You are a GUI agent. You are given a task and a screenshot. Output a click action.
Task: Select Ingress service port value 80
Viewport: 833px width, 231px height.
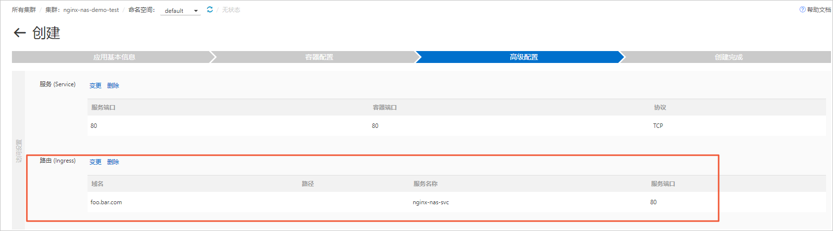click(653, 202)
